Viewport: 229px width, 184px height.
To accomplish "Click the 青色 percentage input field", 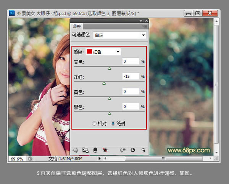I will click(x=131, y=61).
